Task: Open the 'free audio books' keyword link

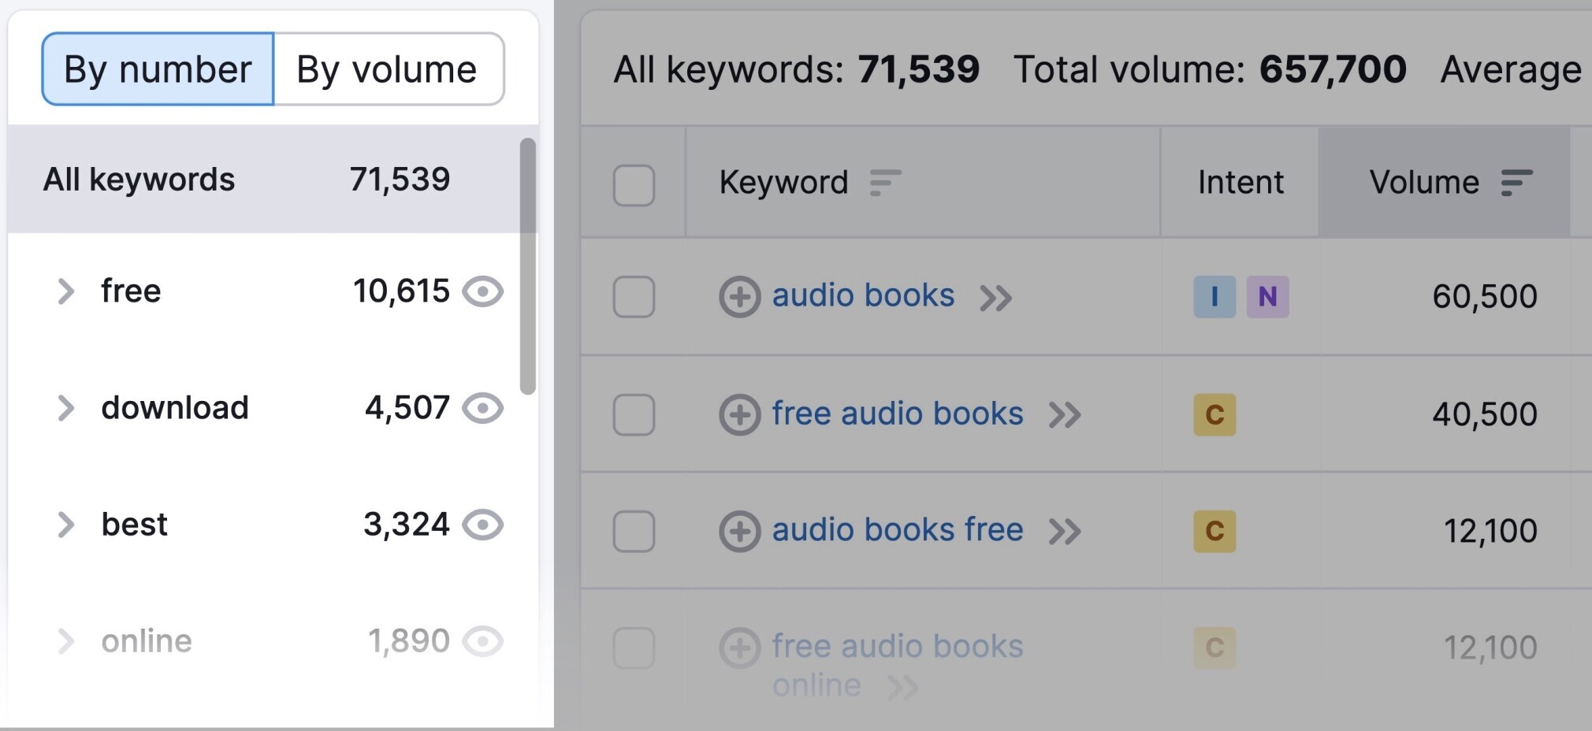Action: pyautogui.click(x=897, y=414)
